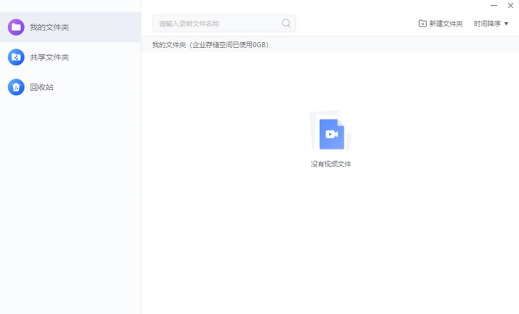Expand the sort options via the triangle arrow
This screenshot has height=314, width=519.
pyautogui.click(x=506, y=23)
